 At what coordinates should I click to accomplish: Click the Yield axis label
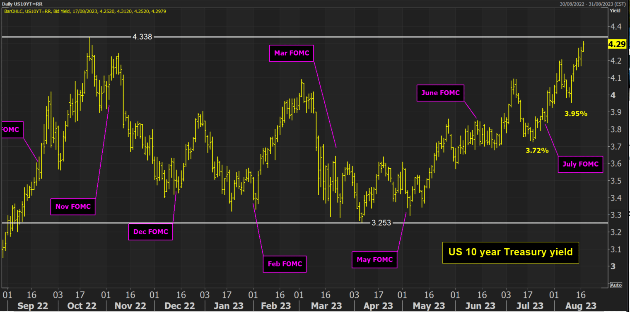pyautogui.click(x=614, y=11)
